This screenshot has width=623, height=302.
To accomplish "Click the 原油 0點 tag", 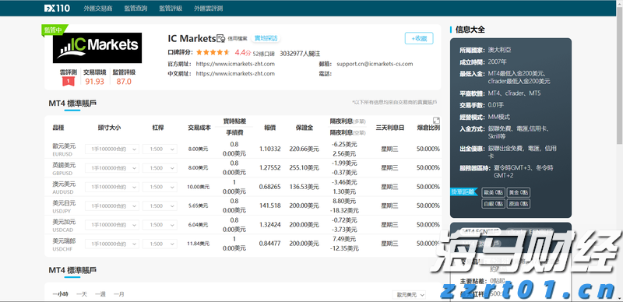I will point(519,204).
